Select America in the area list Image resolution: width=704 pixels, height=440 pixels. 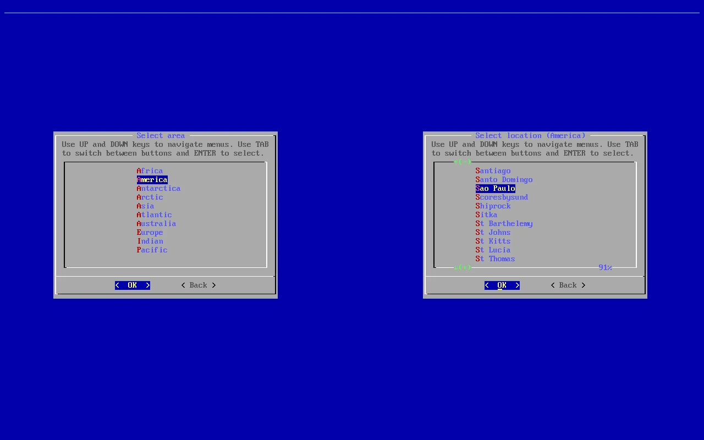152,180
